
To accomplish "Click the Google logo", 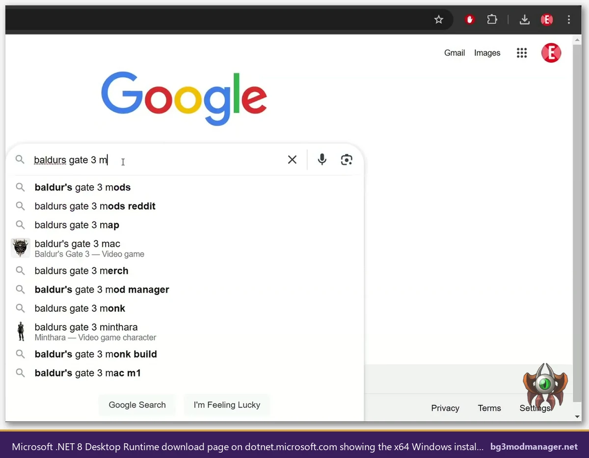I will click(x=184, y=98).
